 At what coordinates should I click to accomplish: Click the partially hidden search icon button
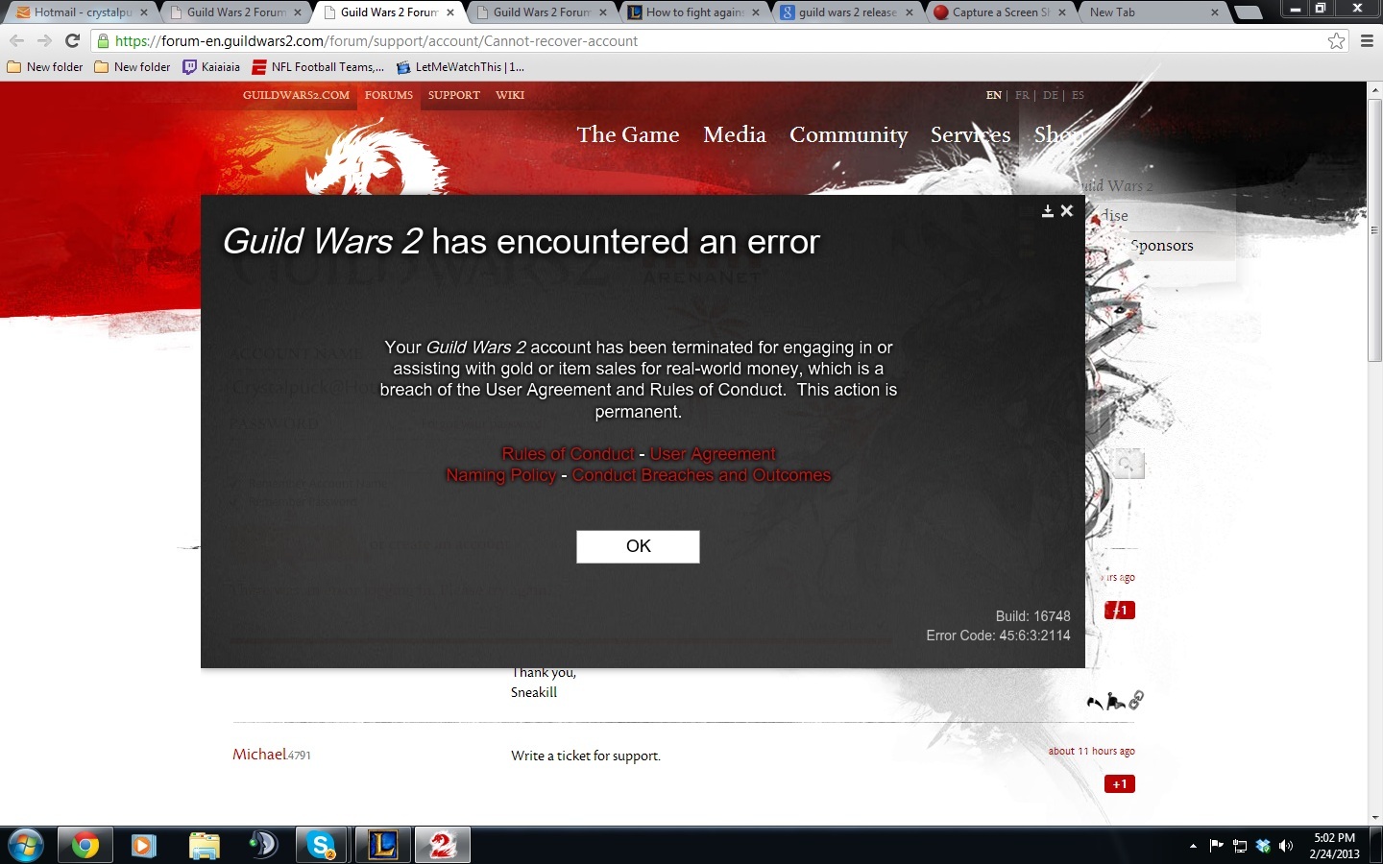coord(1128,464)
